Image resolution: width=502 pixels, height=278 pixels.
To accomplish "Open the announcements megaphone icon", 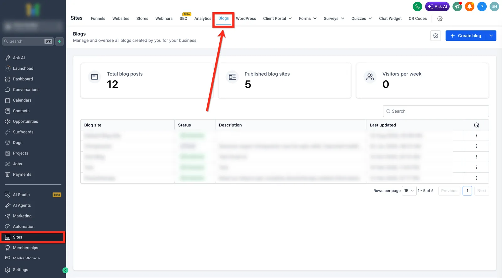I will (x=457, y=6).
